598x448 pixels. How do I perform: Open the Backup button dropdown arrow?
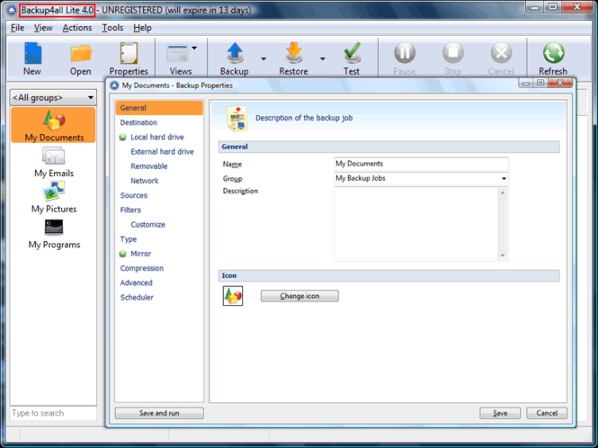(263, 58)
